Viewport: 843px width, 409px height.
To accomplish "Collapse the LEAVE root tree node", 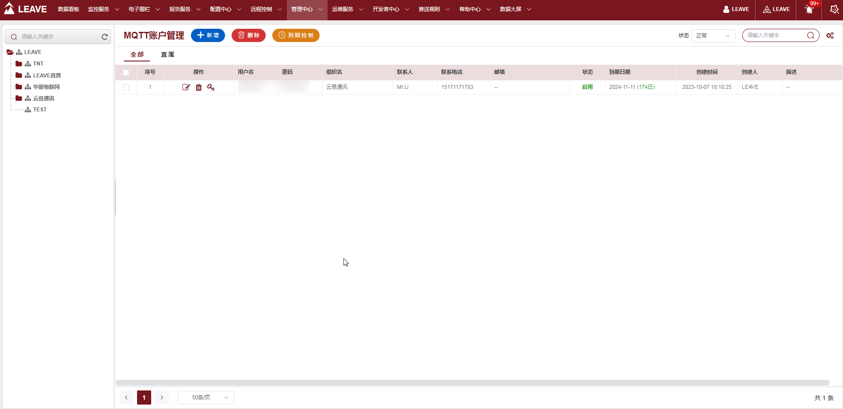I will click(x=10, y=52).
